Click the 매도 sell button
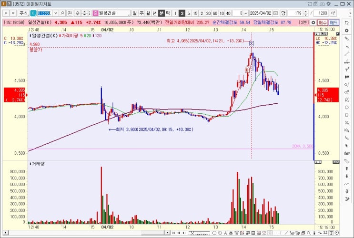The width and height of the screenshot is (354, 238). (334, 22)
